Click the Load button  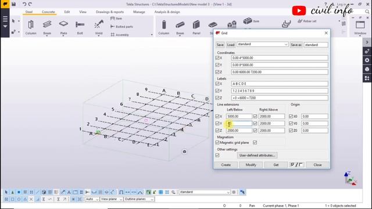(x=231, y=45)
